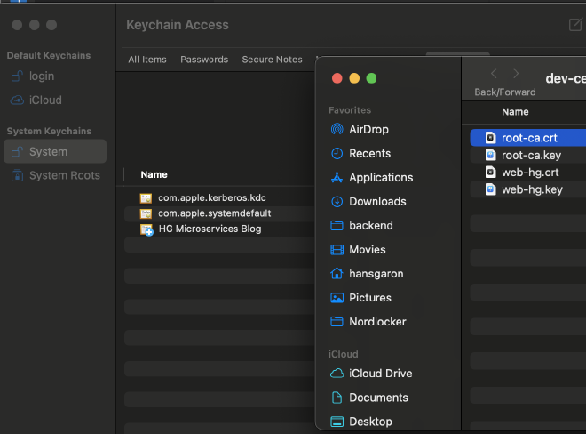
Task: Switch to the Secure Notes tab
Action: click(x=272, y=60)
